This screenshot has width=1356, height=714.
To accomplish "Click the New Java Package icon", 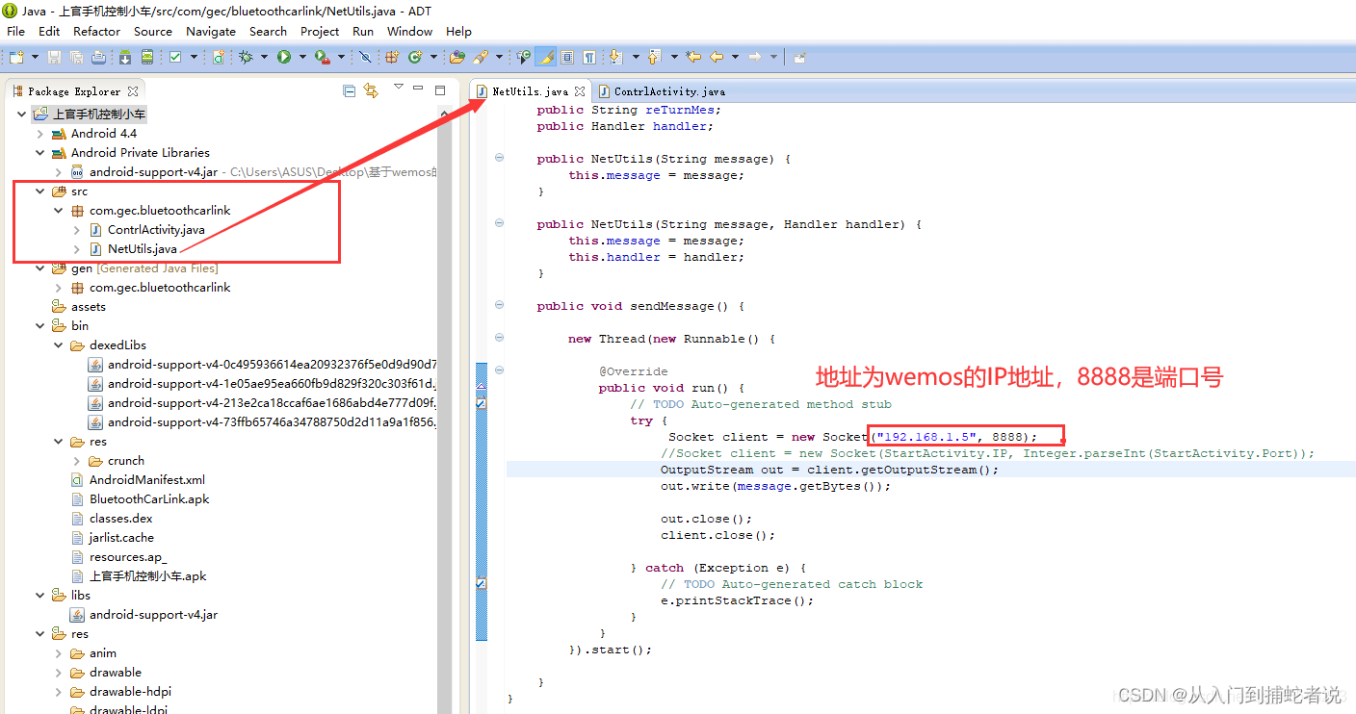I will pyautogui.click(x=392, y=57).
